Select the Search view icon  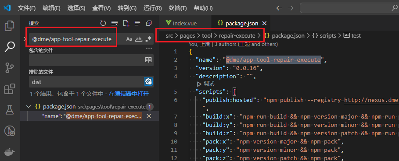click(10, 47)
